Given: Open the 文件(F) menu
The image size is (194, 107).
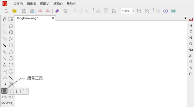Looking at the screenshot, I should (x=18, y=4).
